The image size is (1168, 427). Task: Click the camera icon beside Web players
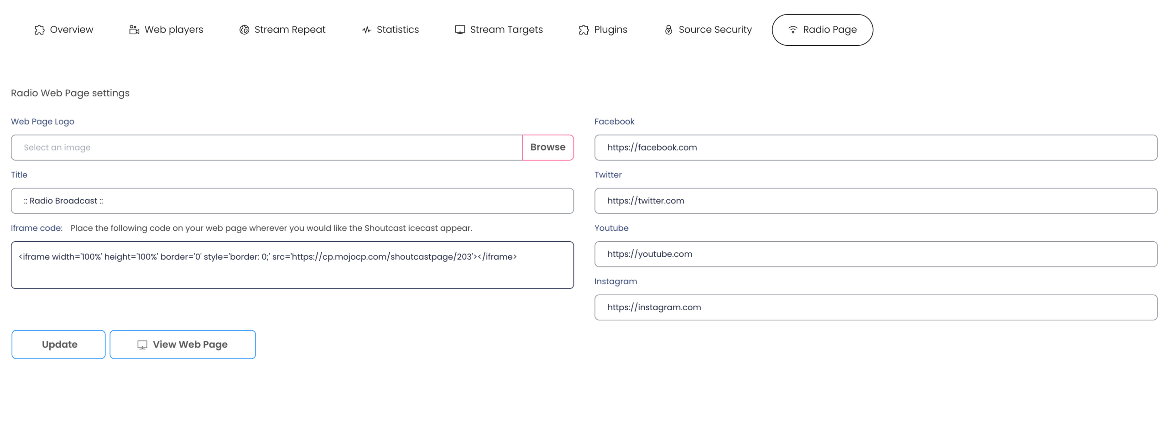click(x=134, y=30)
